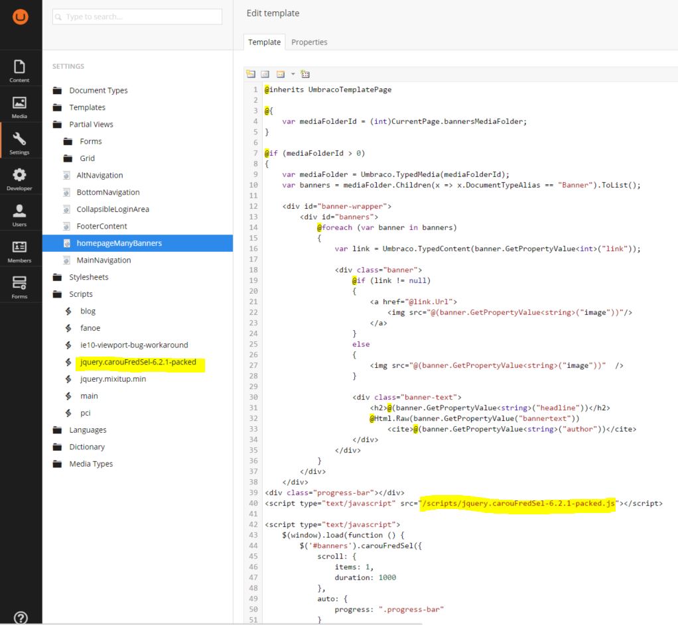
Task: Click the fanoe script icon
Action: 68,328
